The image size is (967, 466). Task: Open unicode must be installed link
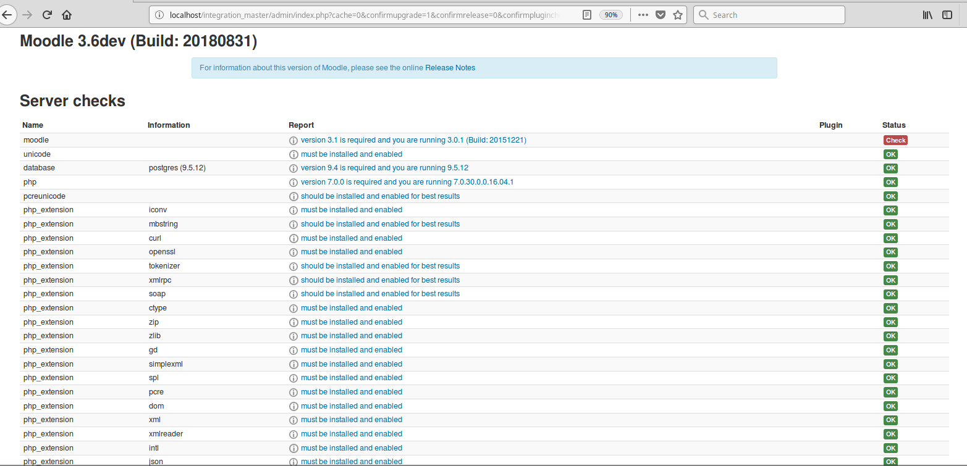[x=352, y=154]
